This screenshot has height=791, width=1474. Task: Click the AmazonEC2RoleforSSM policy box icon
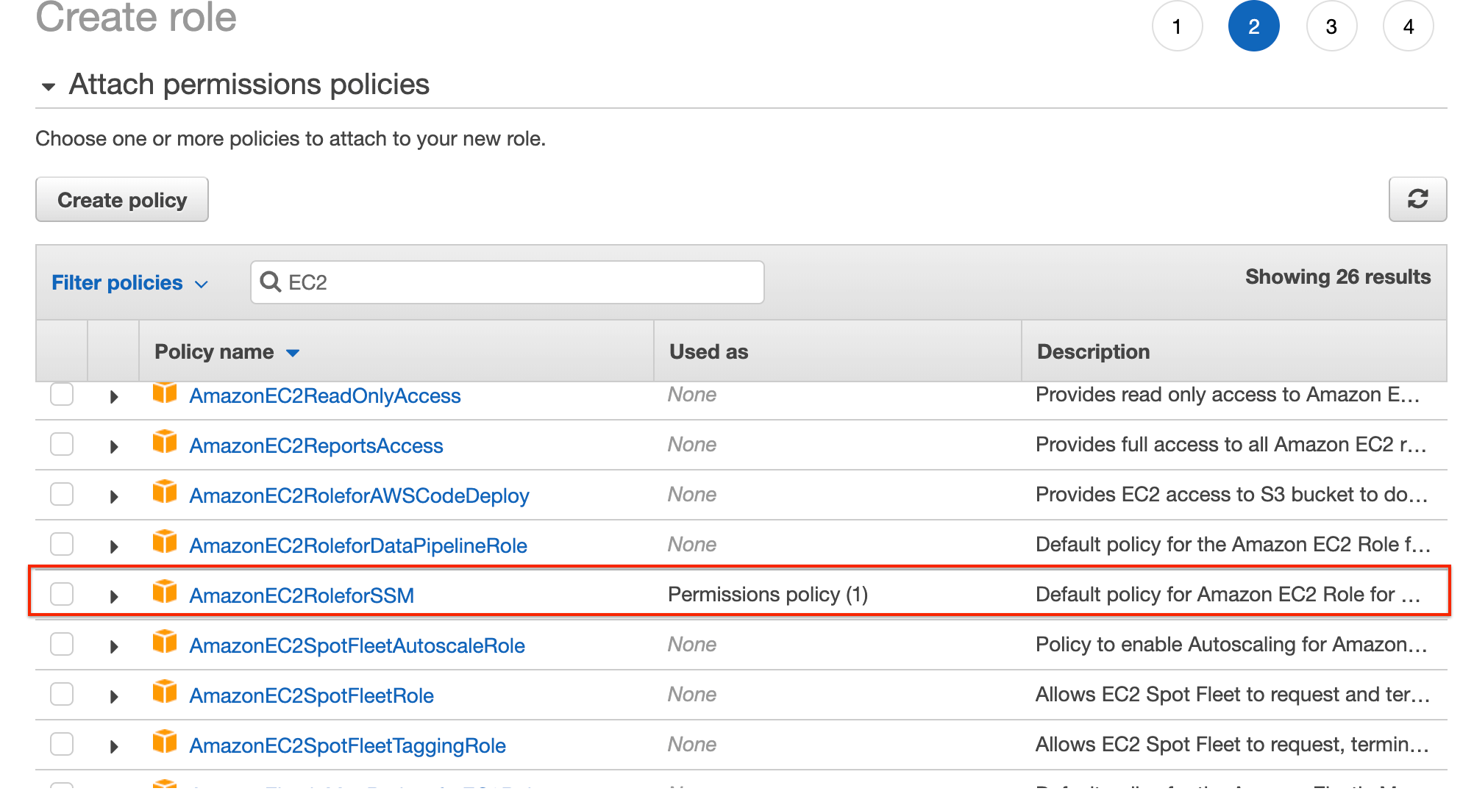point(165,592)
